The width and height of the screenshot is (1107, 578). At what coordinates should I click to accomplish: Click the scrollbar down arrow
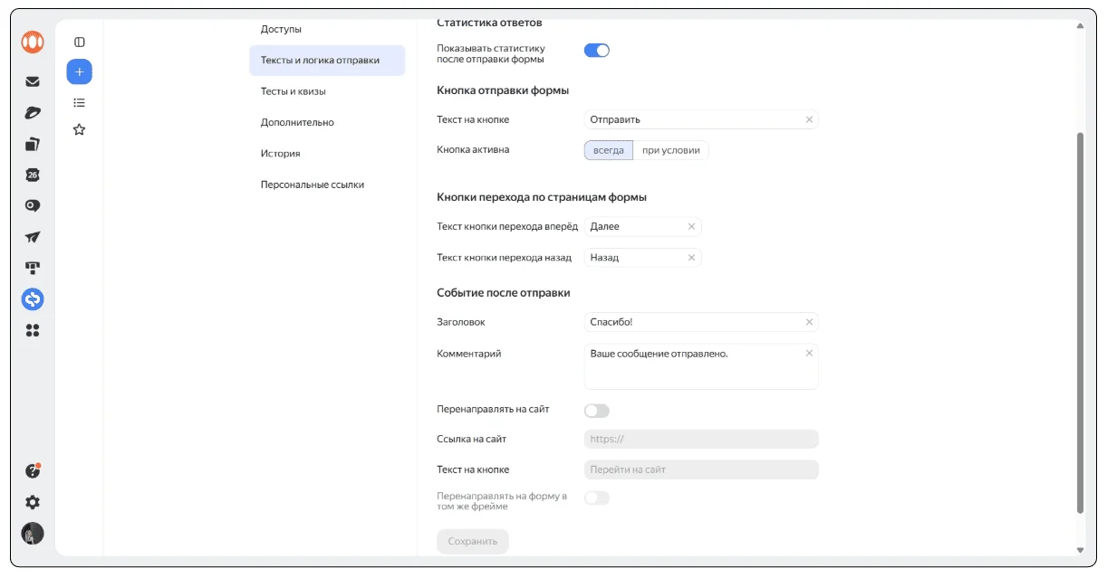point(1079,550)
